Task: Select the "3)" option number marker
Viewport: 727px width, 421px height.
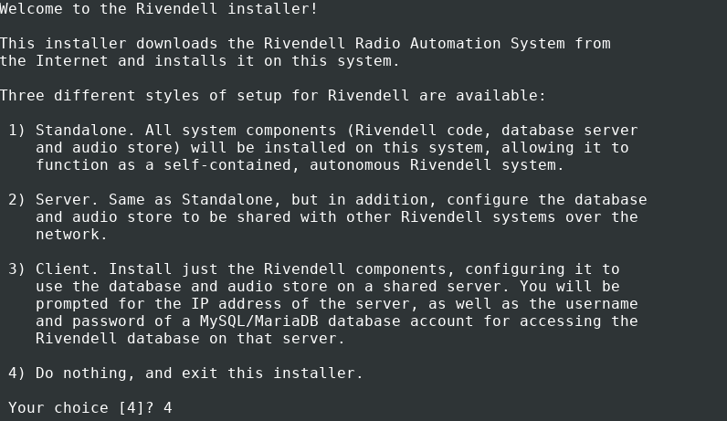Action: click(x=17, y=268)
